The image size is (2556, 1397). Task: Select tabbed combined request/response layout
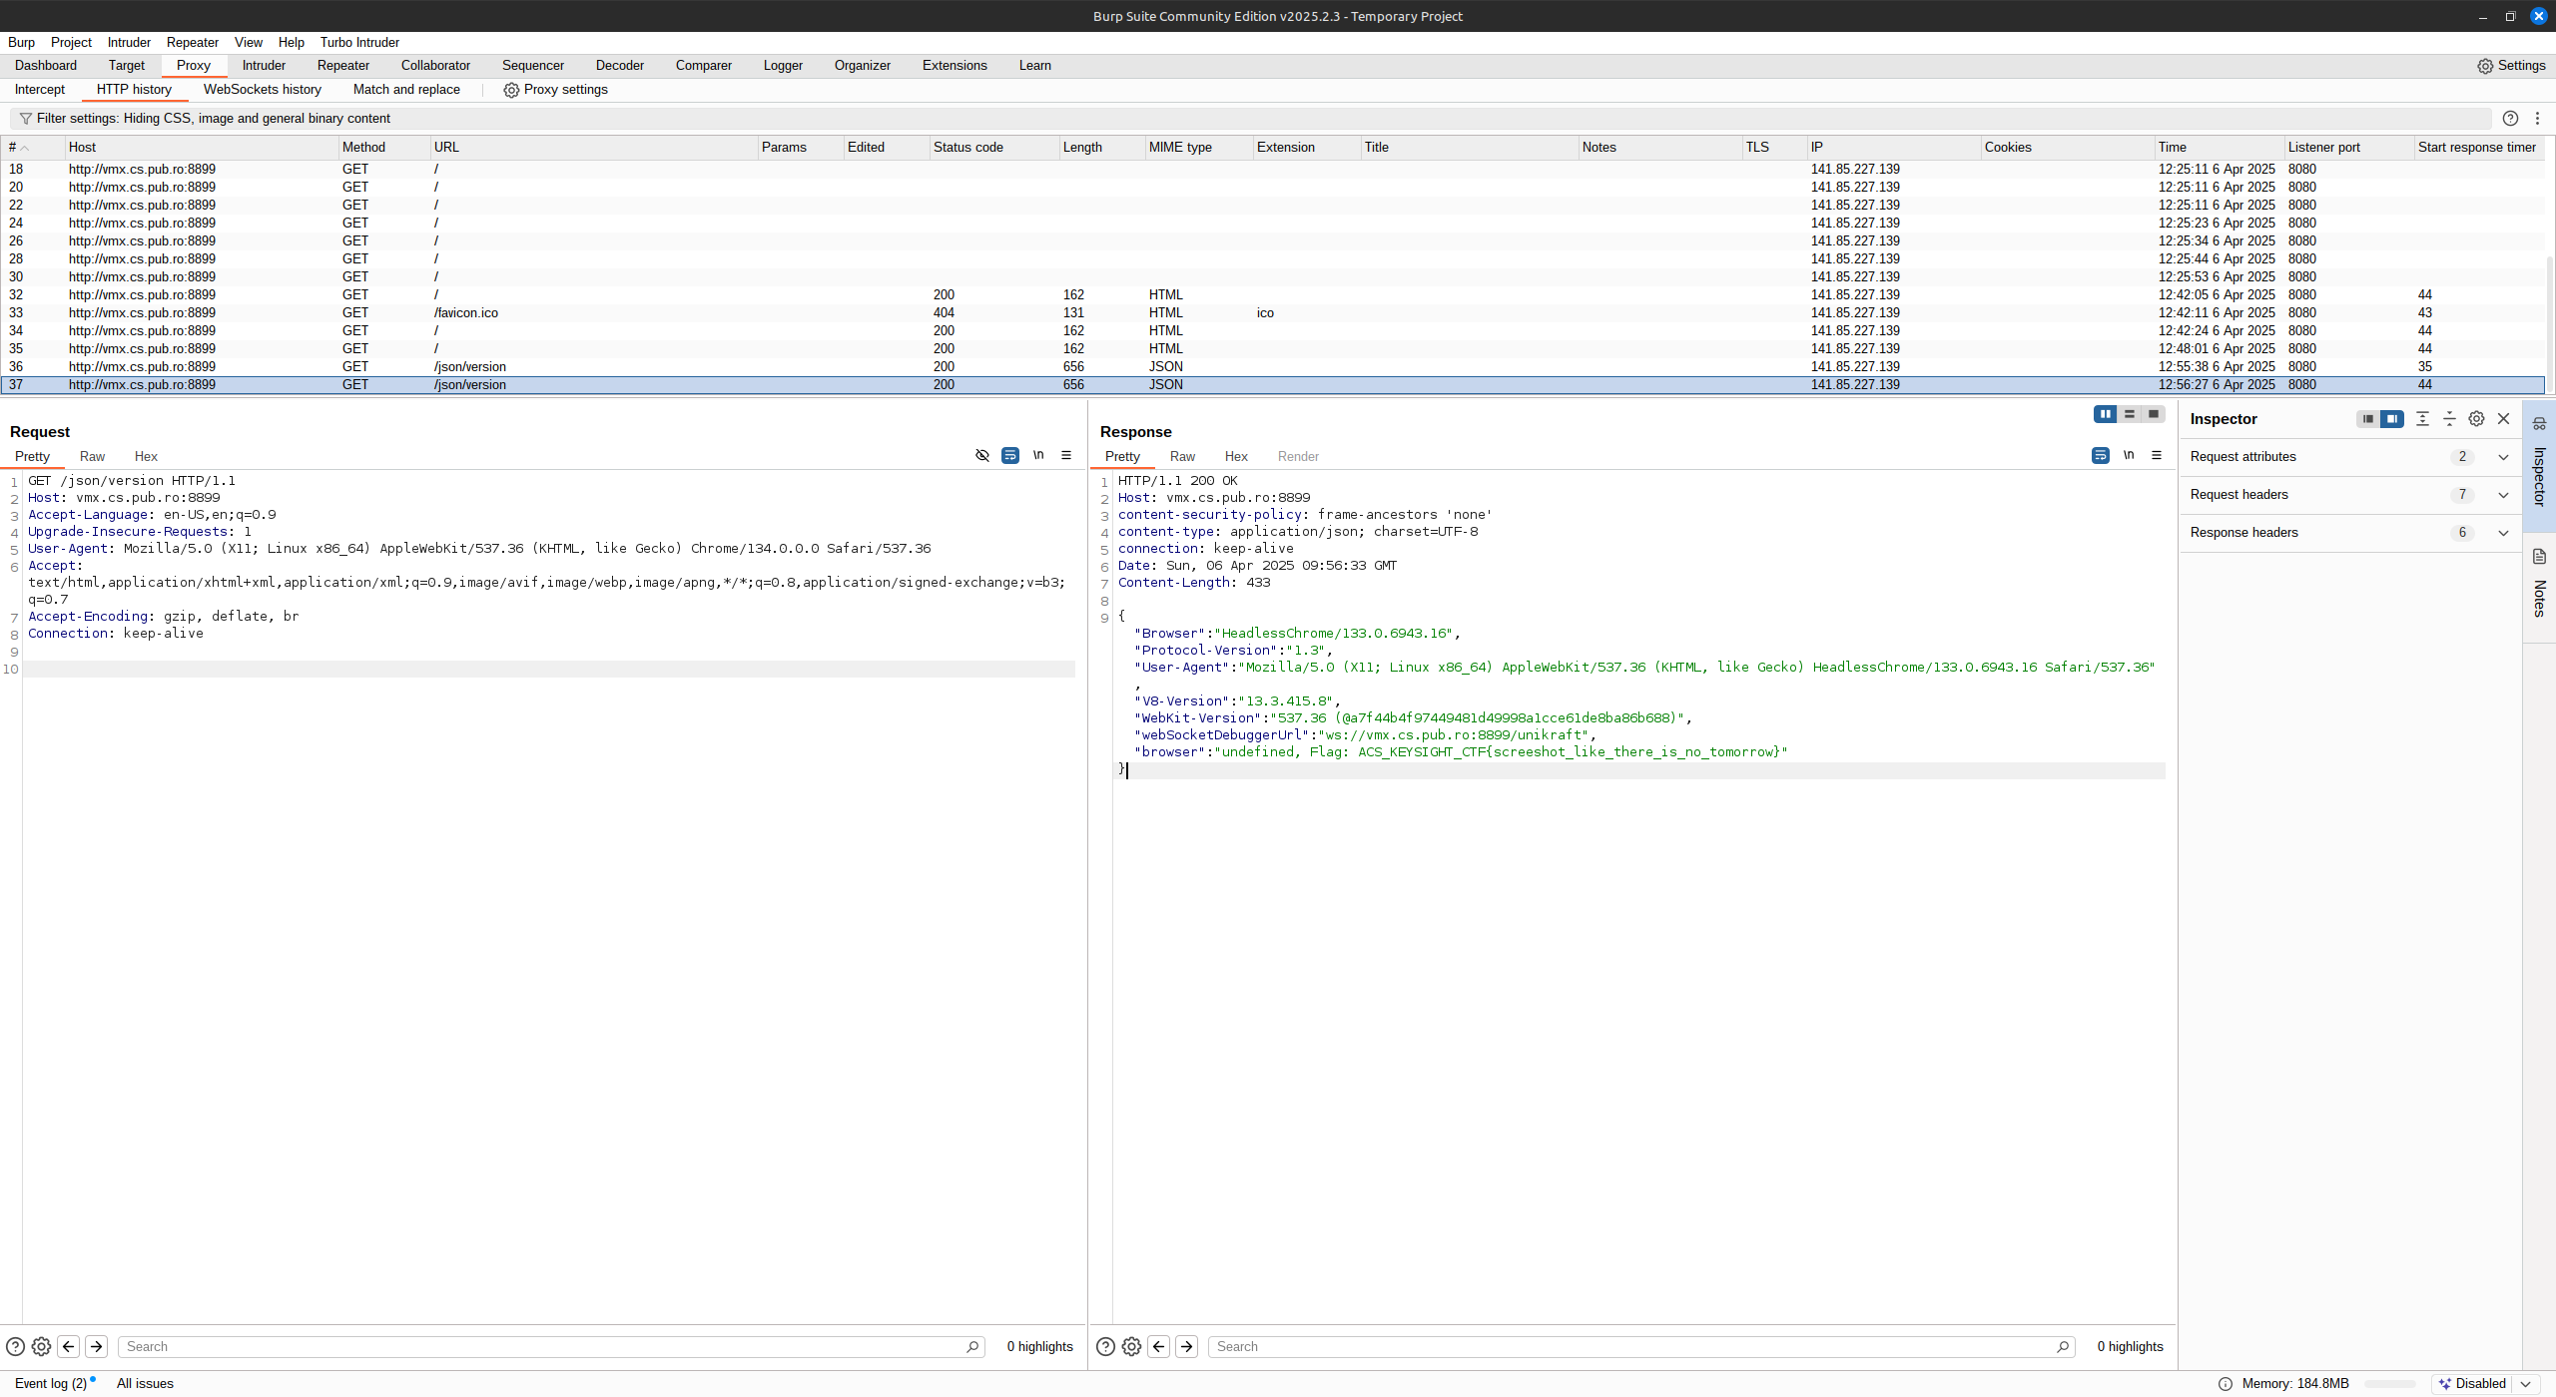click(x=2154, y=414)
